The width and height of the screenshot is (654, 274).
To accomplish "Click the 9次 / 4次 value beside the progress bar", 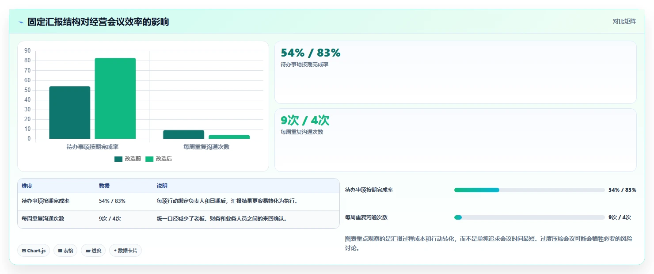I will 620,217.
